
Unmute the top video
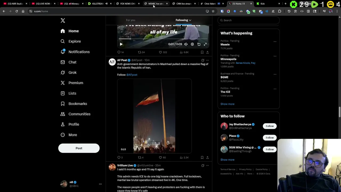click(x=186, y=44)
